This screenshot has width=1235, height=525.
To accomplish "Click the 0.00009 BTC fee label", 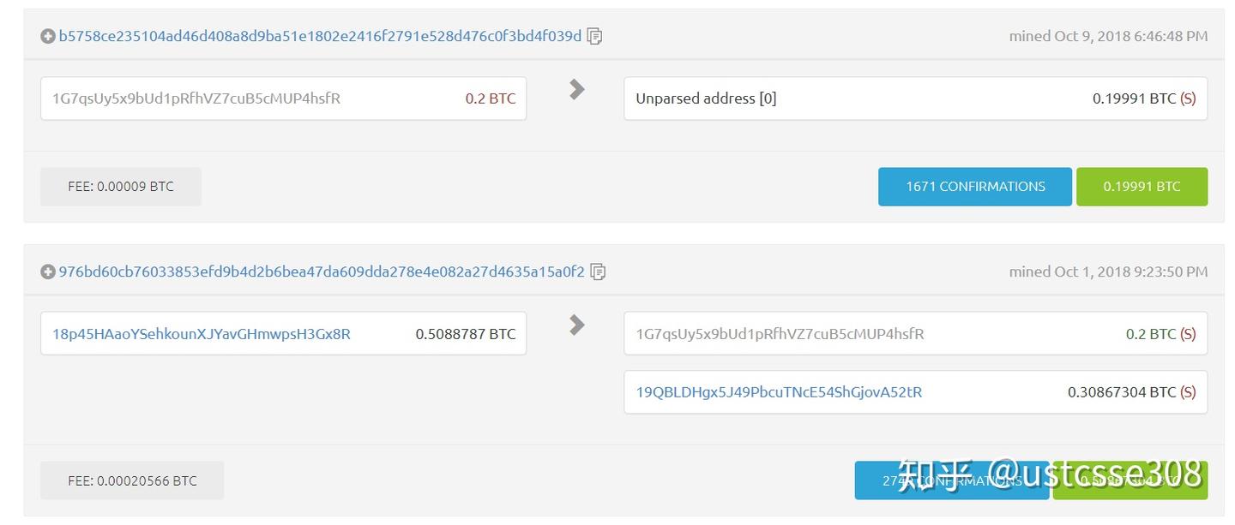I will 121,187.
